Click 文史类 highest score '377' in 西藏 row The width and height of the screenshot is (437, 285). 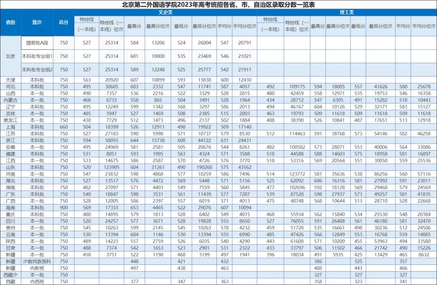pyautogui.click(x=134, y=282)
